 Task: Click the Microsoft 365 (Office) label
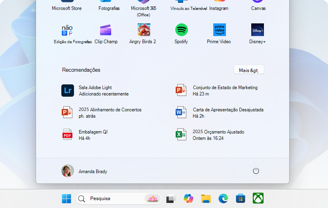click(x=144, y=11)
